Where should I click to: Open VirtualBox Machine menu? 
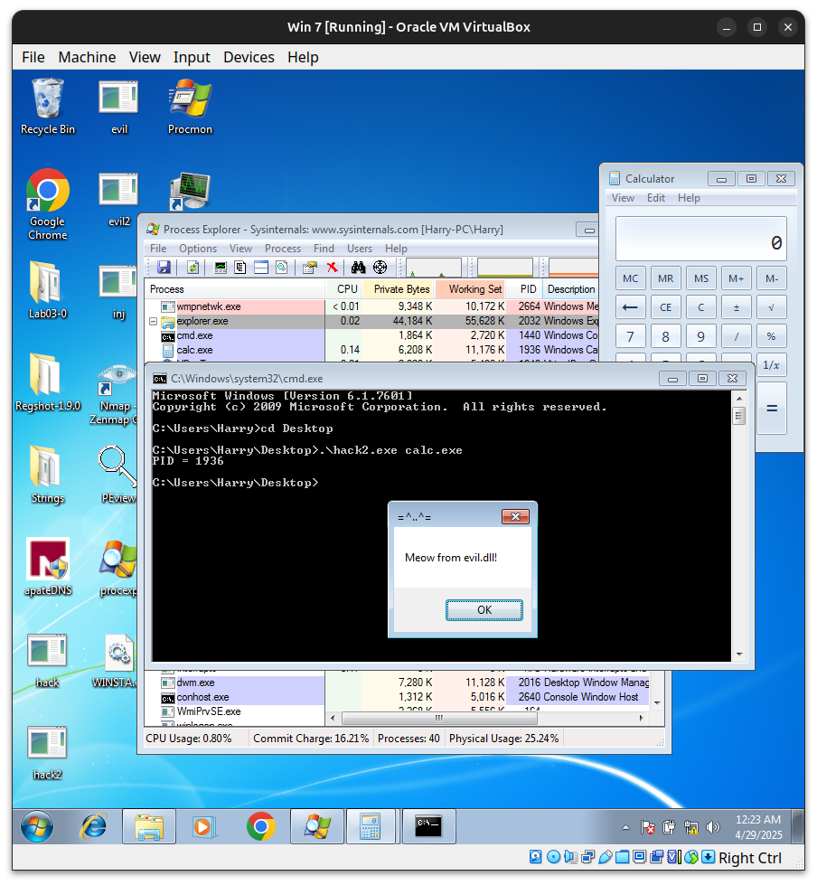tap(87, 57)
